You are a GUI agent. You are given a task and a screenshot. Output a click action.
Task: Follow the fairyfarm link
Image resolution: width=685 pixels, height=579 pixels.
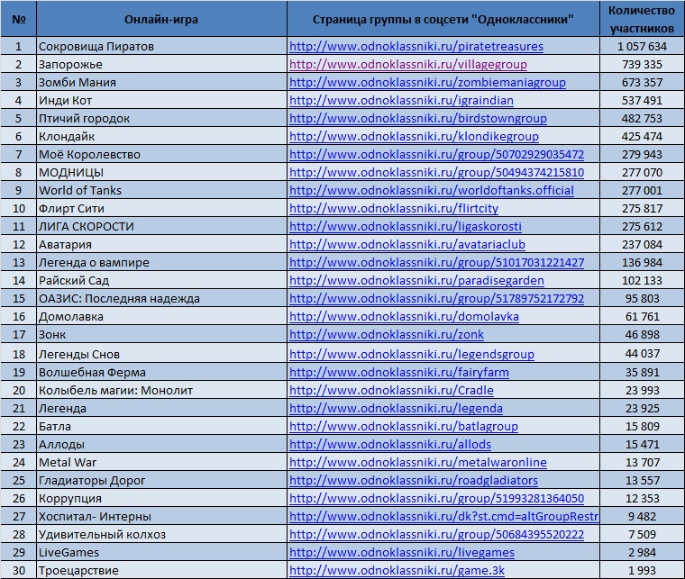(399, 372)
